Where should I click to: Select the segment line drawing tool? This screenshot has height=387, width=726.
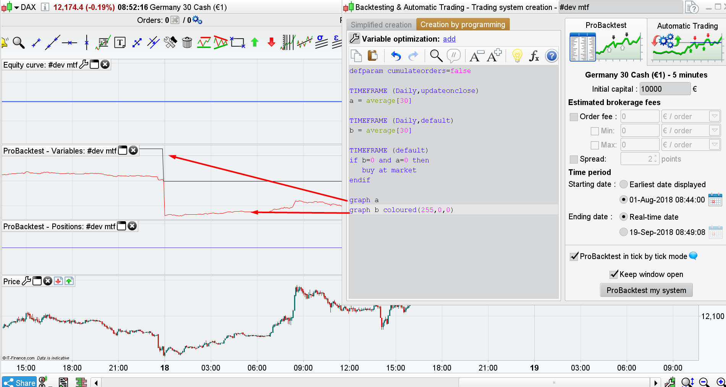click(x=36, y=43)
